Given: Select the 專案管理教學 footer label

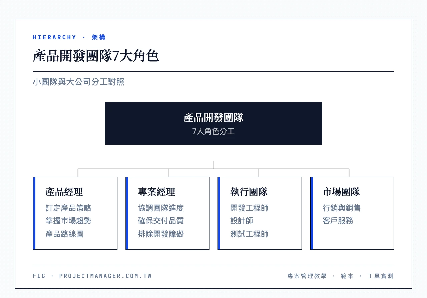Looking at the screenshot, I should (x=307, y=276).
